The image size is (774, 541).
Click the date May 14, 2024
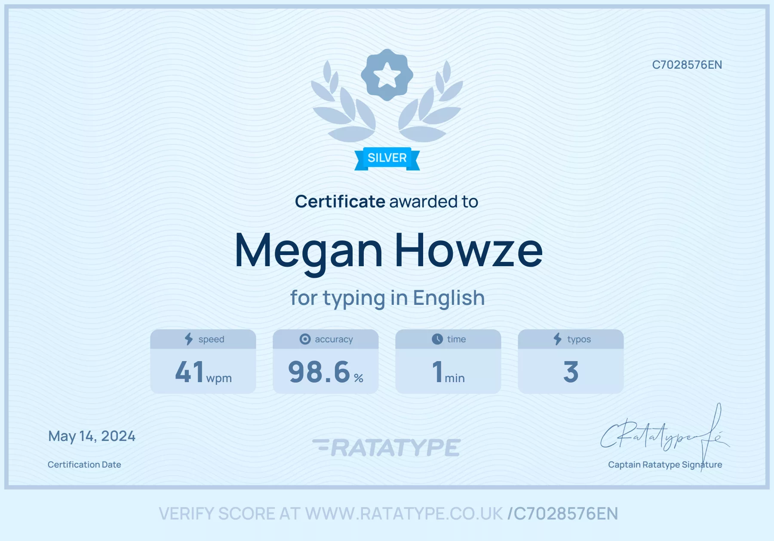[x=92, y=436]
